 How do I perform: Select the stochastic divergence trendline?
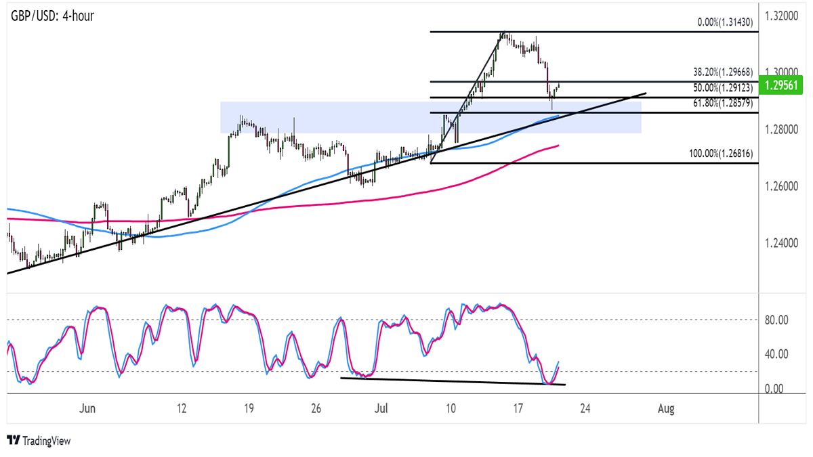[x=453, y=381]
